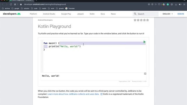Open the Docs menu
The height and width of the screenshot is (105, 187).
[103, 14]
